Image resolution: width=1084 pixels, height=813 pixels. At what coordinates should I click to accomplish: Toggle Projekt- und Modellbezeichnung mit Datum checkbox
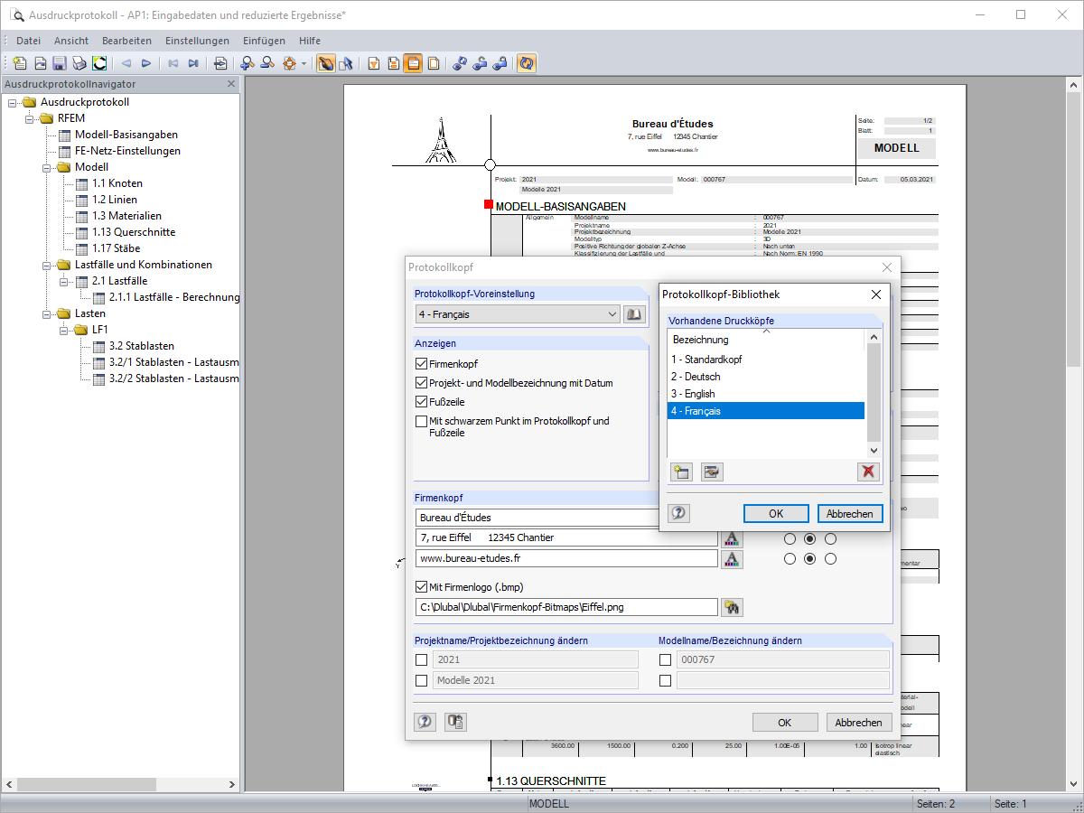point(421,383)
